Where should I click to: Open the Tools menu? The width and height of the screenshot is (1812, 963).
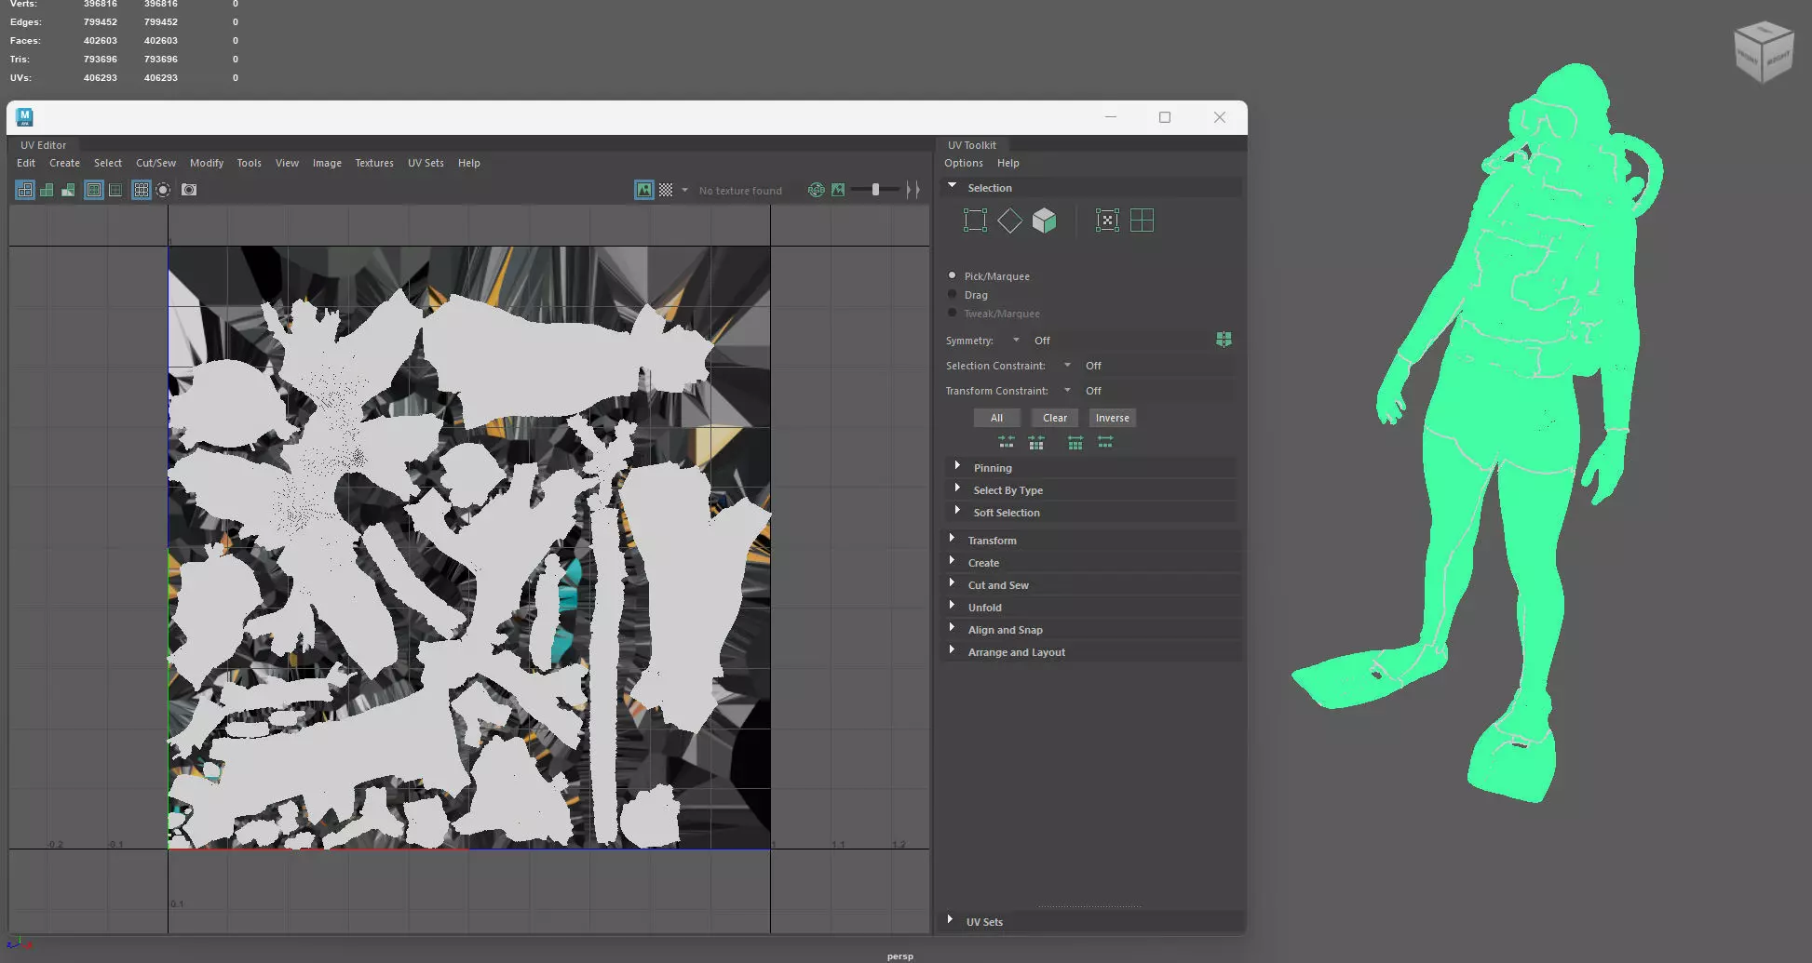click(249, 163)
